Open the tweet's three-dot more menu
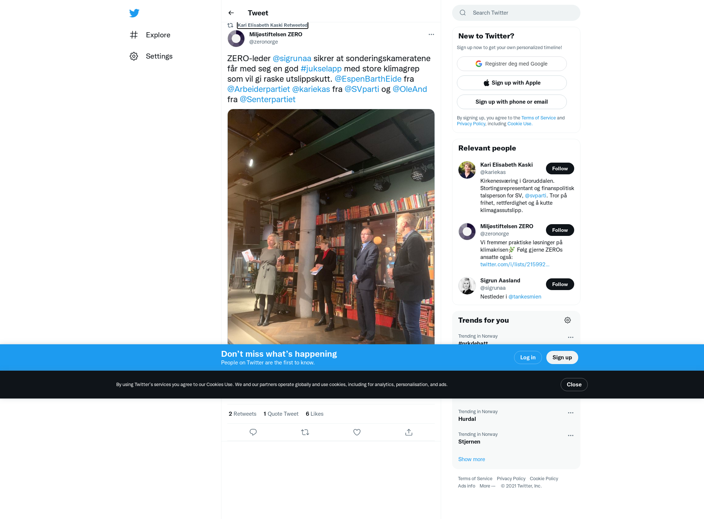 point(431,34)
